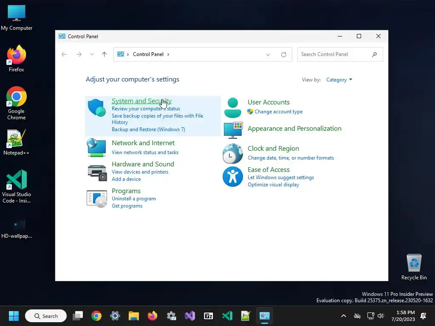Click the Chrome icon in taskbar
Screen dimensions: 435x326
(x=96, y=316)
